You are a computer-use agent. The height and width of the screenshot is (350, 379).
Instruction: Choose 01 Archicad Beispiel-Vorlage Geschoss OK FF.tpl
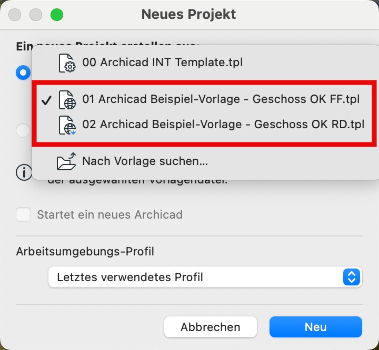pyautogui.click(x=205, y=99)
